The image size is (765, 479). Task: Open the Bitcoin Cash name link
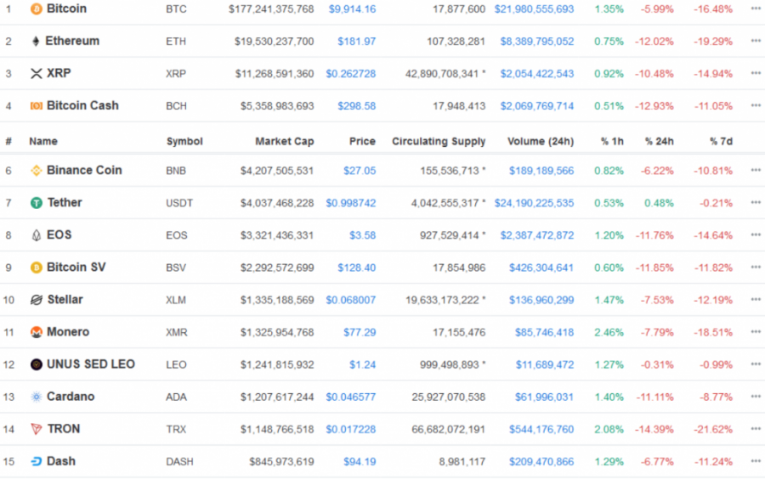(83, 106)
